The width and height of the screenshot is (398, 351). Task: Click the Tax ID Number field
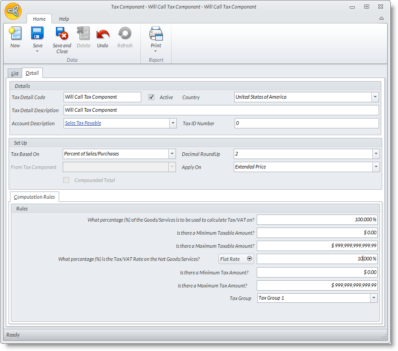tap(306, 123)
